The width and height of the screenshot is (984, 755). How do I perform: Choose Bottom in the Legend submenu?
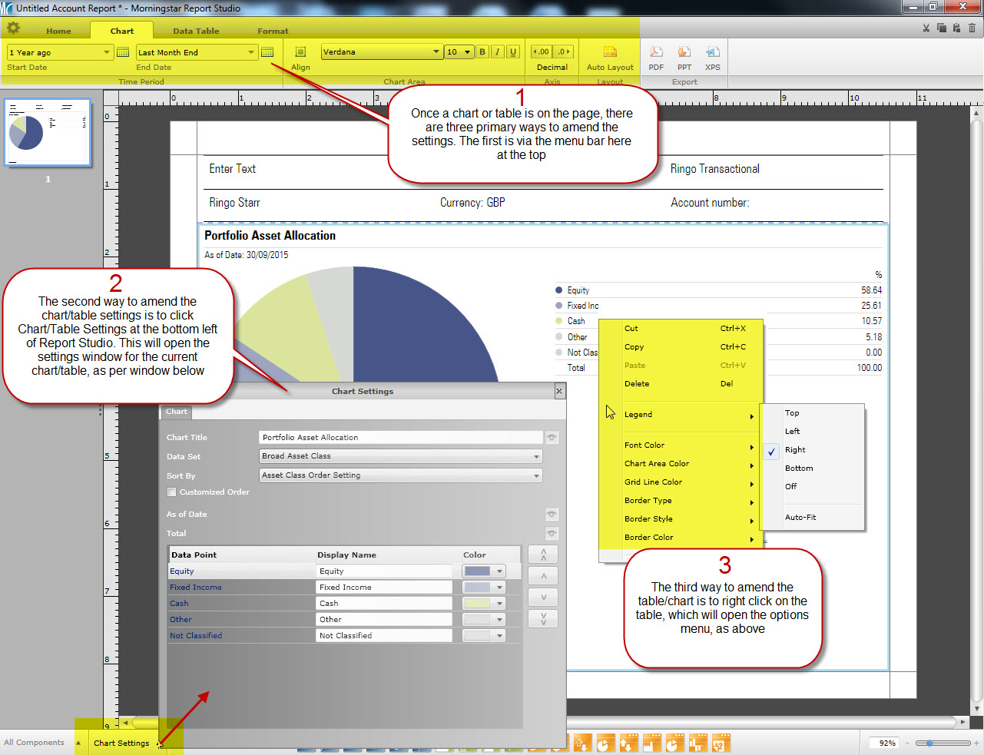(x=799, y=468)
